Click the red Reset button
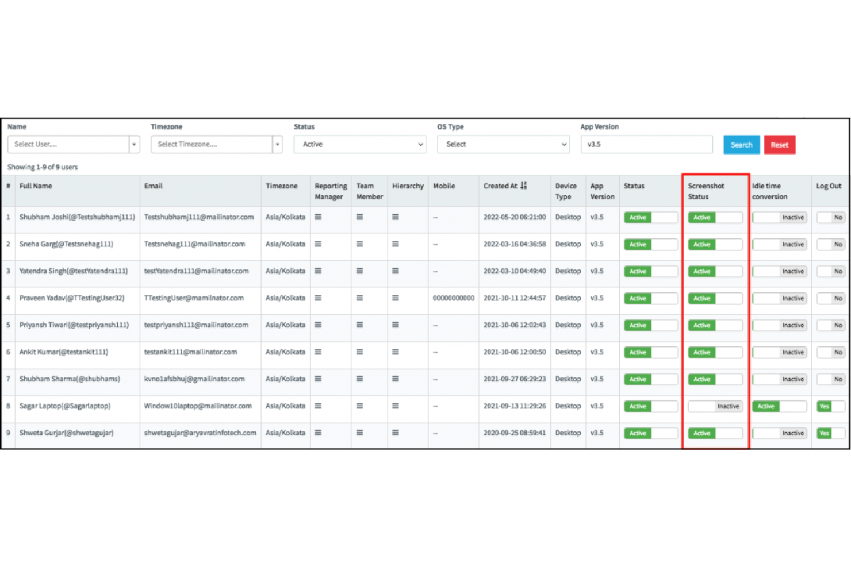 click(780, 145)
